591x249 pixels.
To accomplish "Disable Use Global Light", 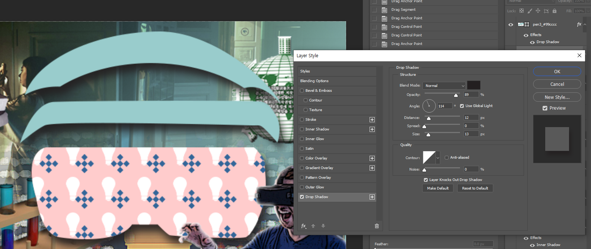I will coord(462,106).
